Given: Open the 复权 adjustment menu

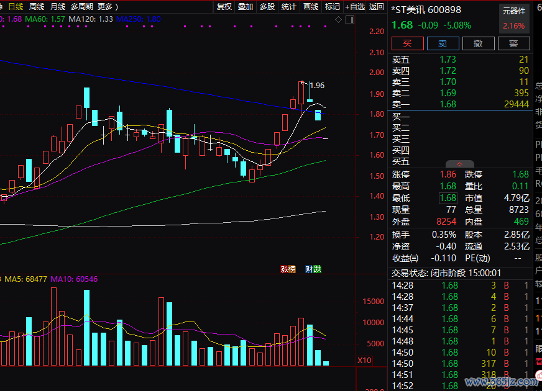Looking at the screenshot, I should pos(224,7).
